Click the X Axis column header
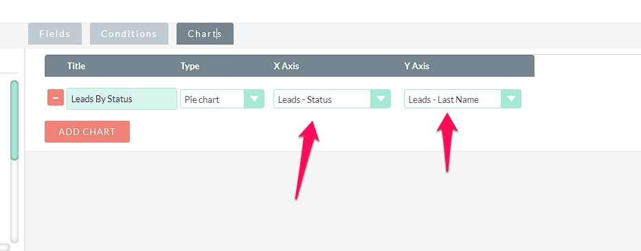 (286, 66)
